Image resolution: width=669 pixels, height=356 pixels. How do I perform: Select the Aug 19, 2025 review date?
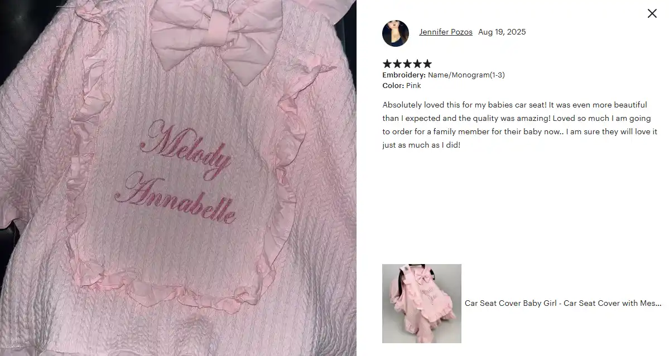(502, 32)
